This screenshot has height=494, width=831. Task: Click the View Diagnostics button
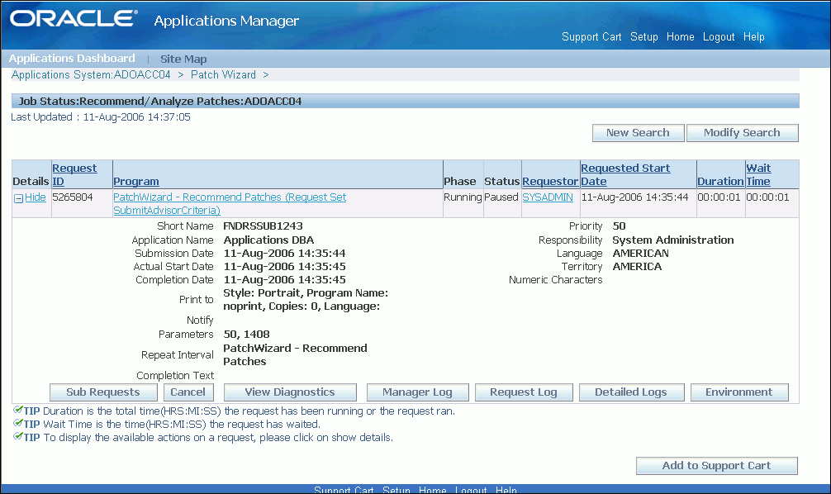(290, 392)
